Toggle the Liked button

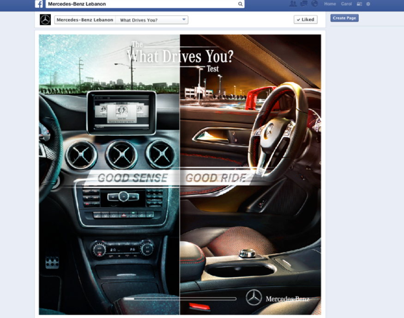tap(306, 19)
